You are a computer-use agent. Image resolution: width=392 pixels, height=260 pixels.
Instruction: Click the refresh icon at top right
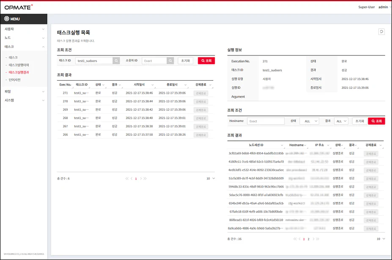coord(381,31)
